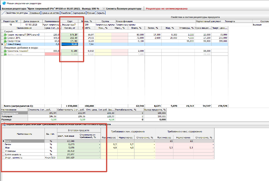The width and height of the screenshot is (269, 181).
Task: Click the row pointer arrow beside Влага
Action: pos(4,141)
